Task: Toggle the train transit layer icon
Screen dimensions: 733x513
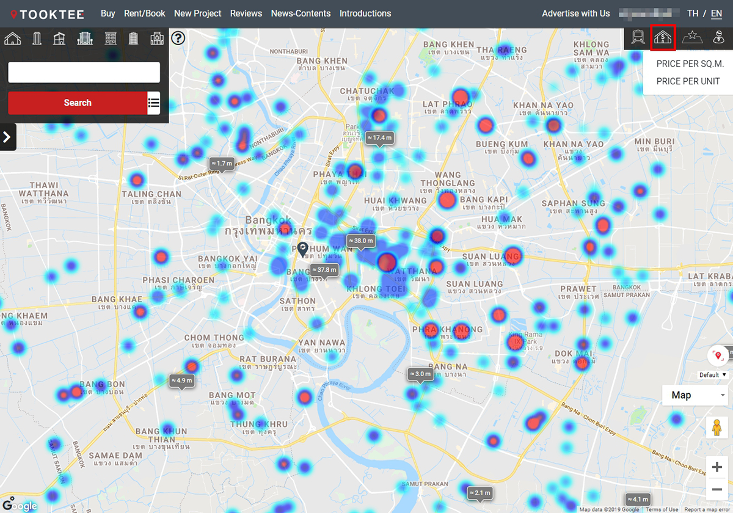Action: [x=638, y=38]
